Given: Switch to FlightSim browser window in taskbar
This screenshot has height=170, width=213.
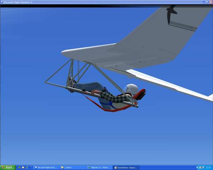Looking at the screenshot, I should (99, 168).
